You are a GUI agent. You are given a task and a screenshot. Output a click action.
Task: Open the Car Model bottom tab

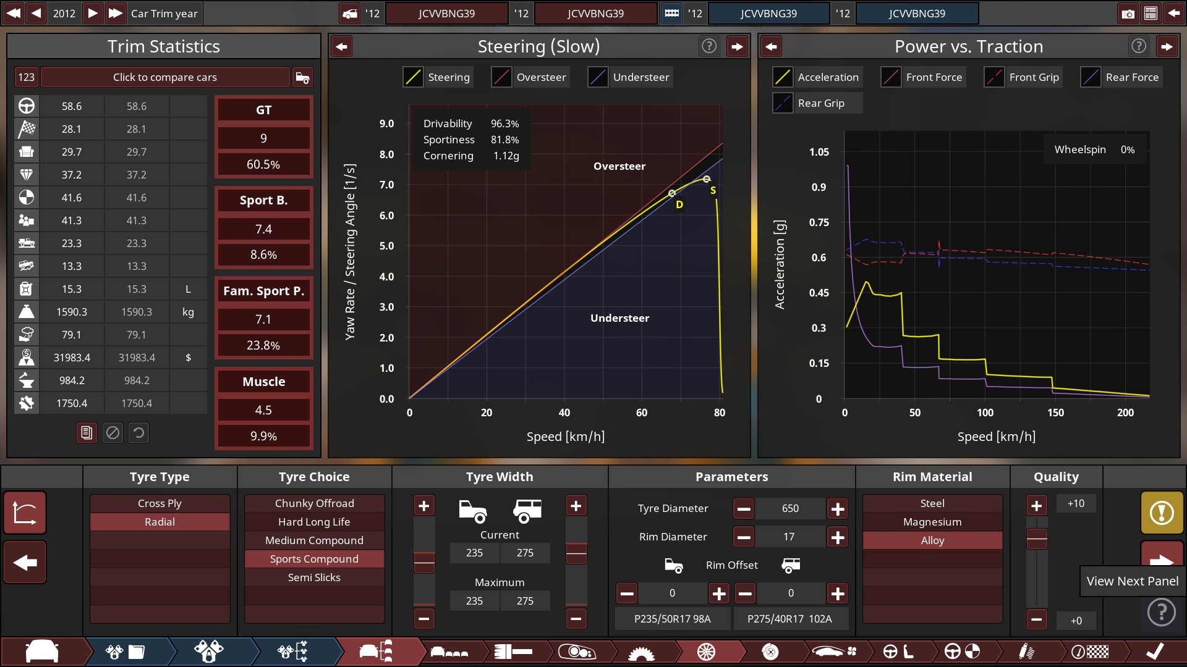coord(42,652)
